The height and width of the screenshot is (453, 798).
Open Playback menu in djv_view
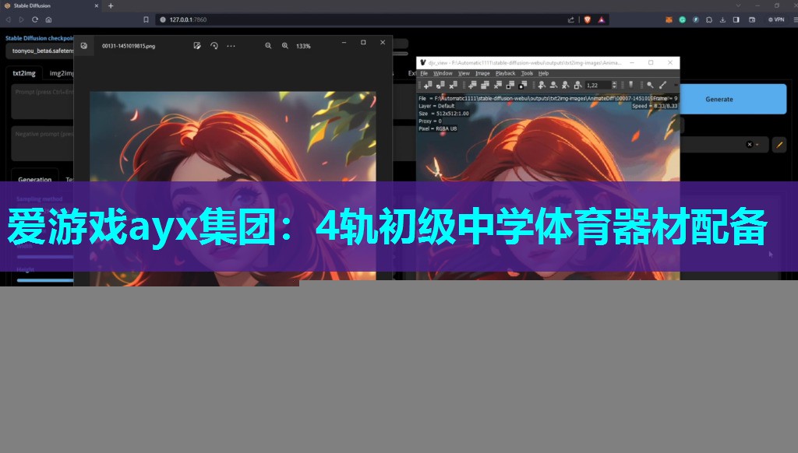[x=505, y=73]
